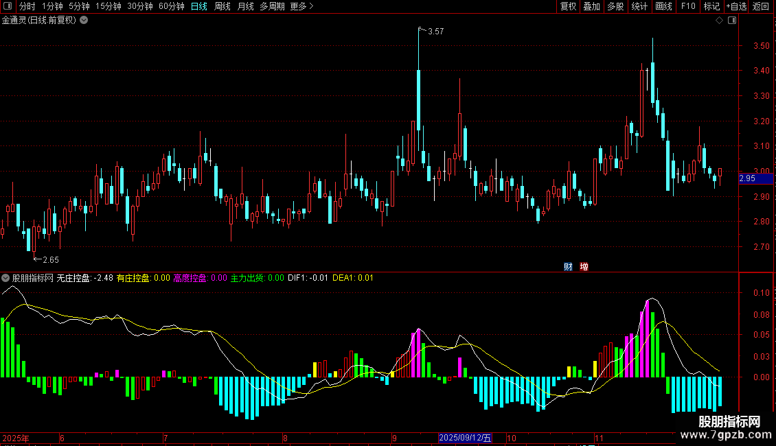Click the 返回 back button
This screenshot has width=776, height=446.
[761, 7]
